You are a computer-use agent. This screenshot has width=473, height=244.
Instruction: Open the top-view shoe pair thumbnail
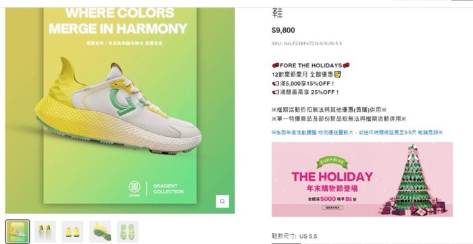coord(45,232)
